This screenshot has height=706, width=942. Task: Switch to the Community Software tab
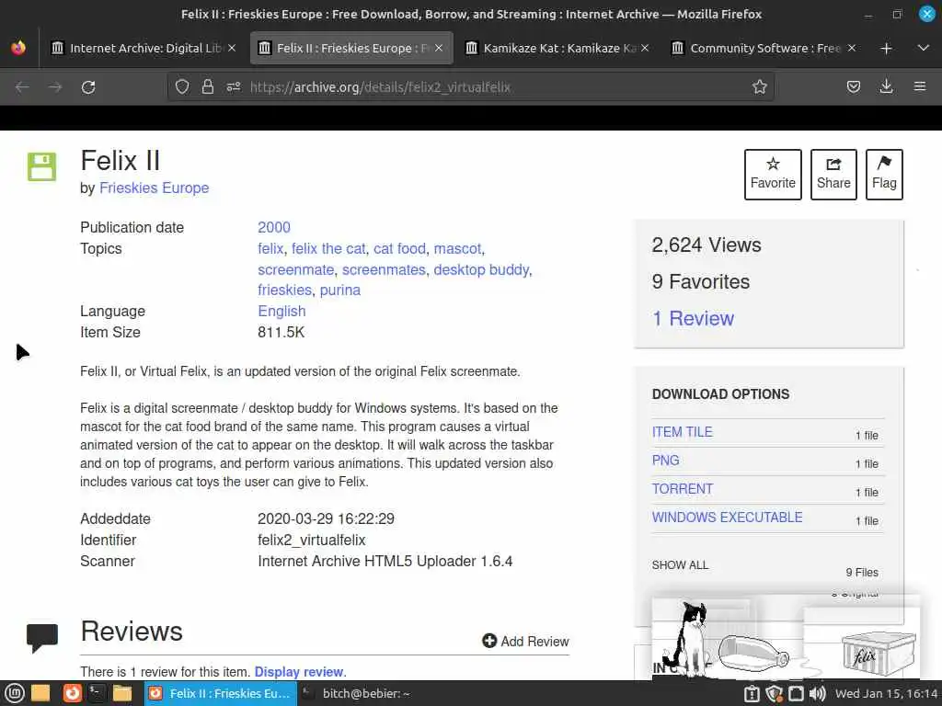763,48
